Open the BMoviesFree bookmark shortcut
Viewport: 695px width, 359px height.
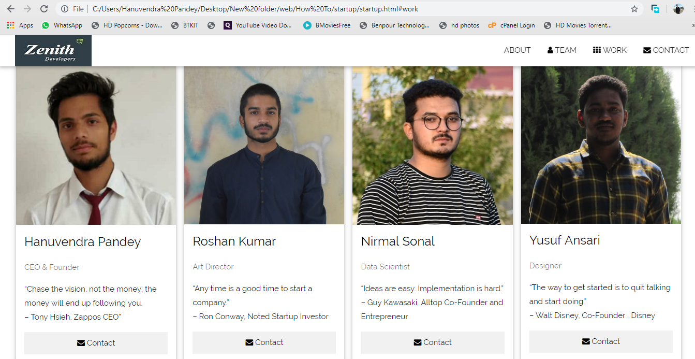(x=327, y=25)
